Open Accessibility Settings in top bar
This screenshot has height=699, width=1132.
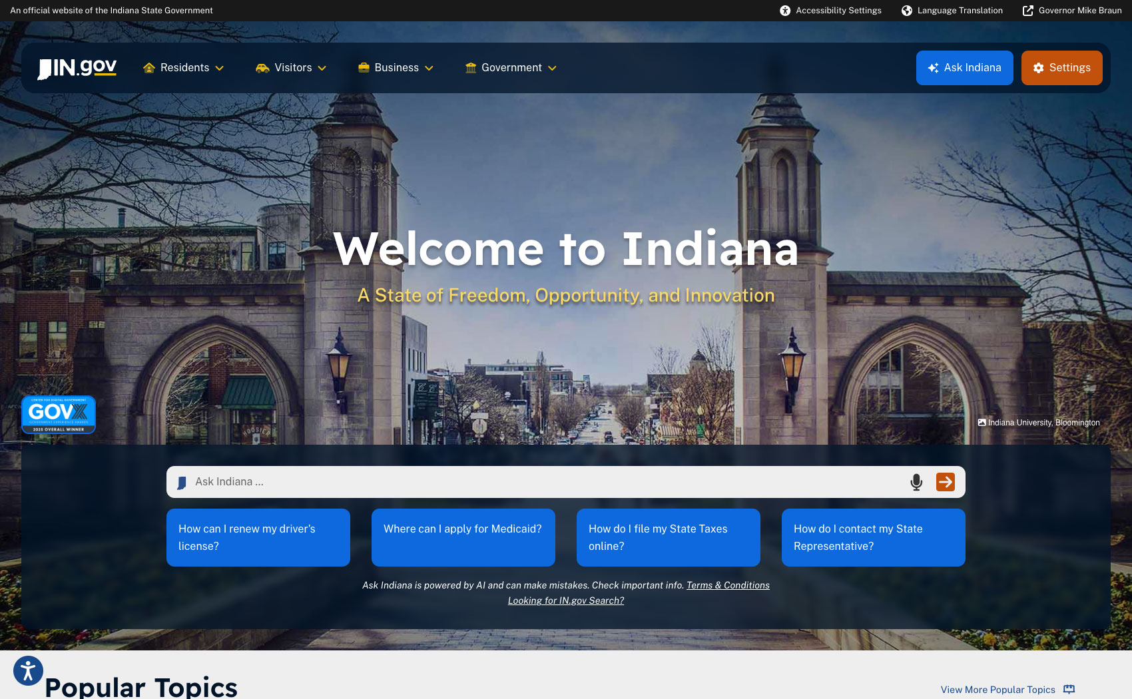click(x=830, y=11)
